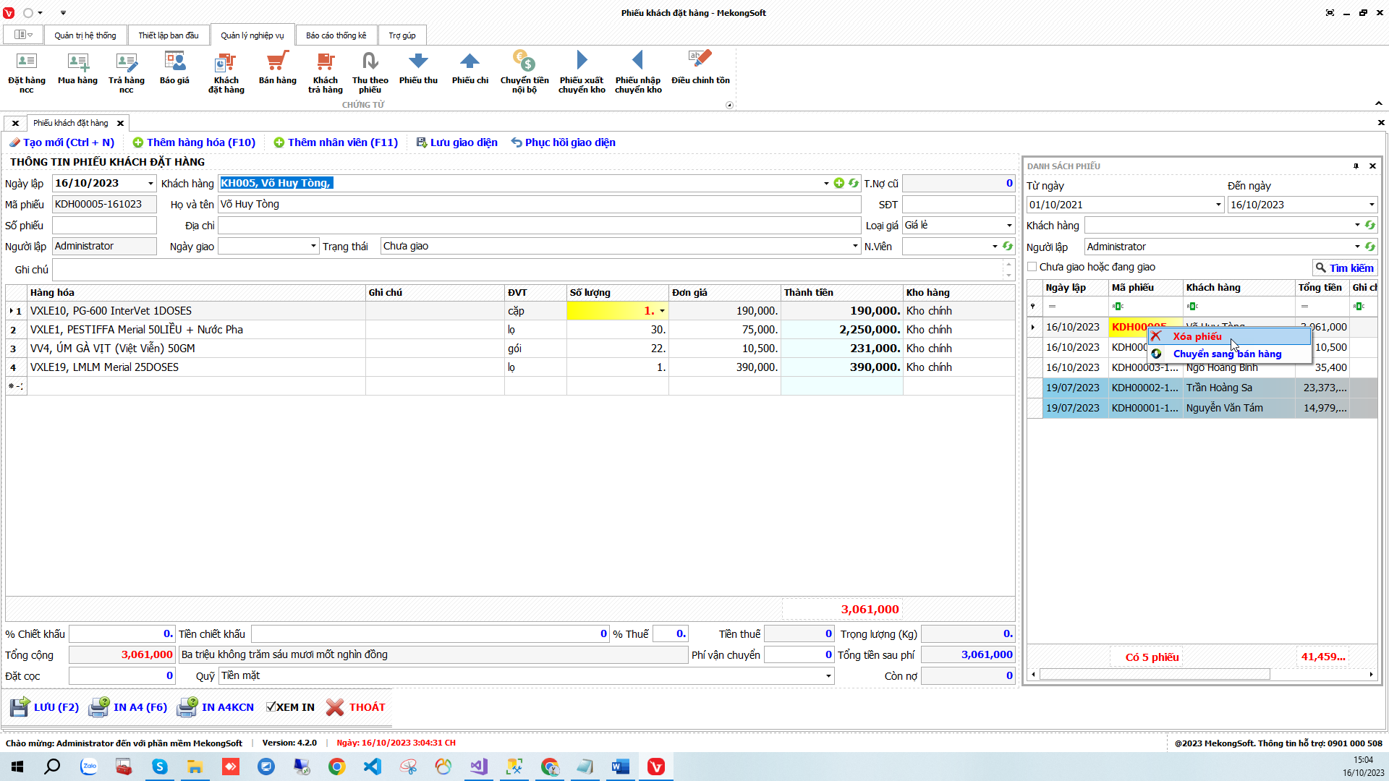Open the Loại giá dropdown
The height and width of the screenshot is (781, 1389).
click(1009, 226)
